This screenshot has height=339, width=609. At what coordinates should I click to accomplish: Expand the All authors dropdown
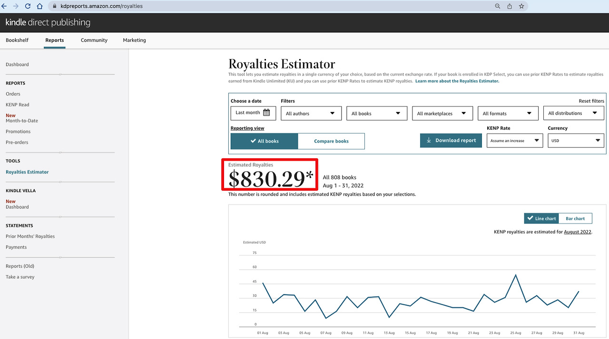(311, 113)
